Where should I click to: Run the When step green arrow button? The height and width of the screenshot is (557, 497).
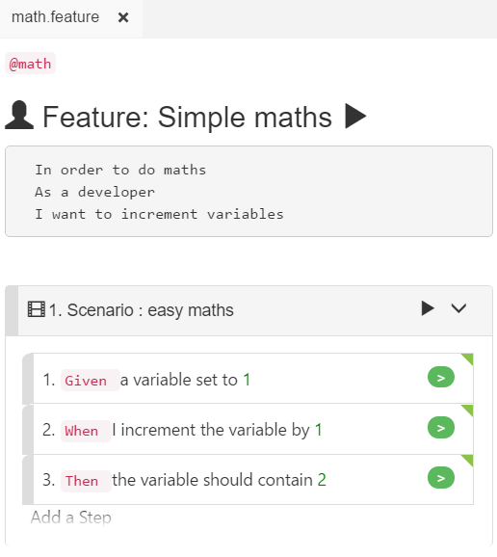(x=441, y=428)
